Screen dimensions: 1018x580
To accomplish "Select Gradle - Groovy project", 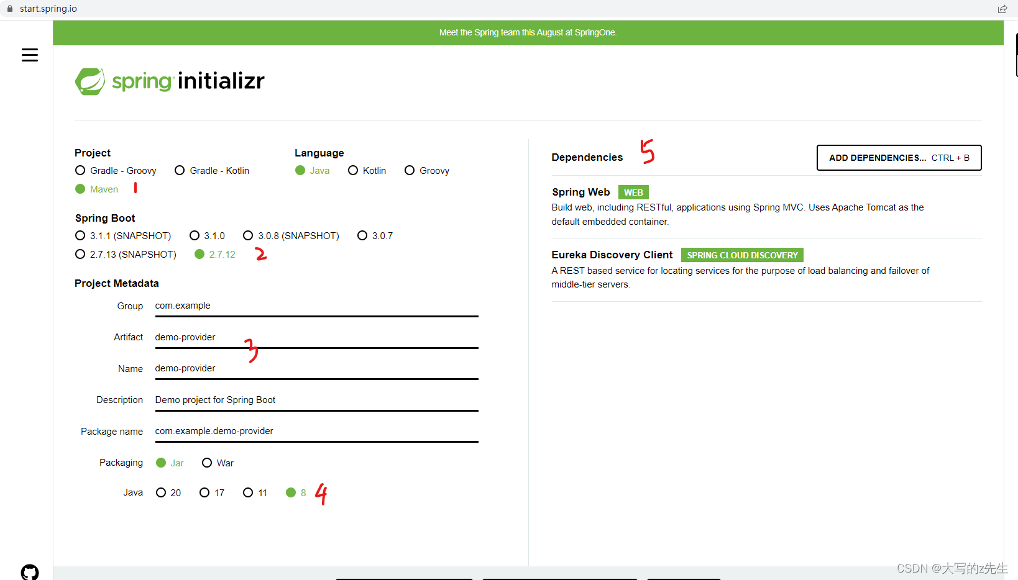I will point(116,171).
